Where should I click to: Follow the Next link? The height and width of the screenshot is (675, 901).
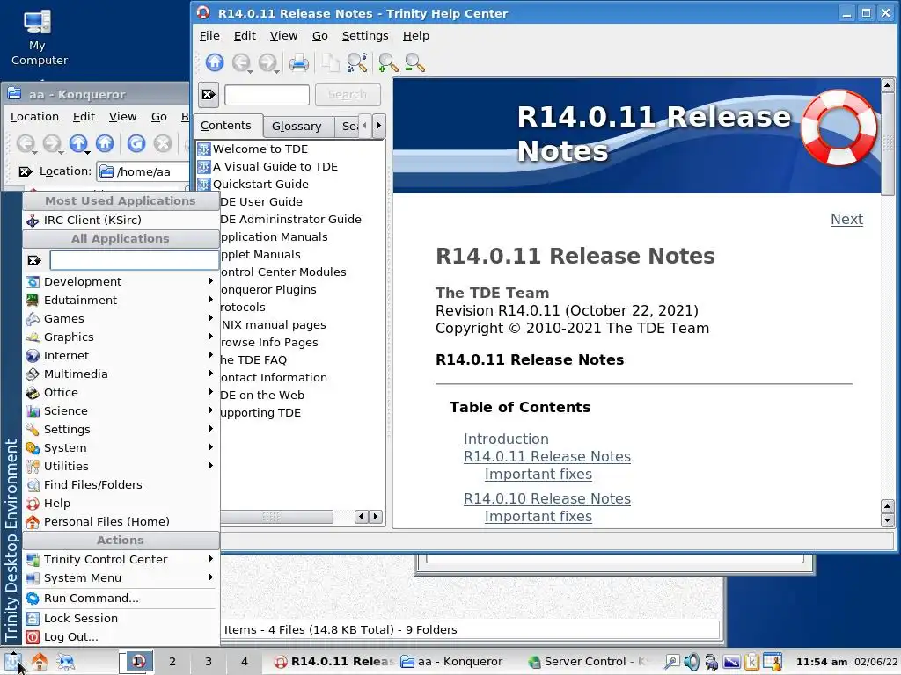[x=847, y=219]
